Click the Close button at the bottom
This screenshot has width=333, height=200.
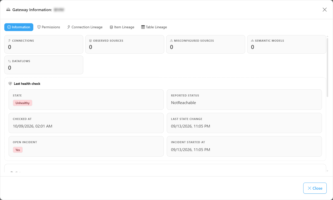[315, 188]
